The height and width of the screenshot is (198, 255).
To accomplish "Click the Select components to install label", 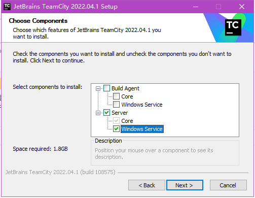I will point(48,87).
